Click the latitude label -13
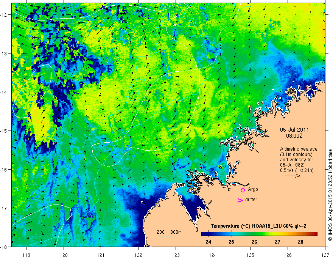 pyautogui.click(x=4, y=53)
